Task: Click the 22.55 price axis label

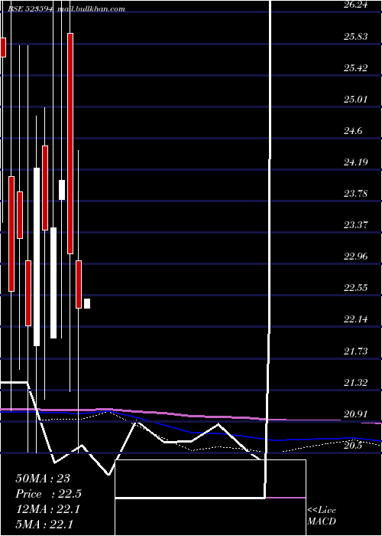Action: [x=355, y=288]
